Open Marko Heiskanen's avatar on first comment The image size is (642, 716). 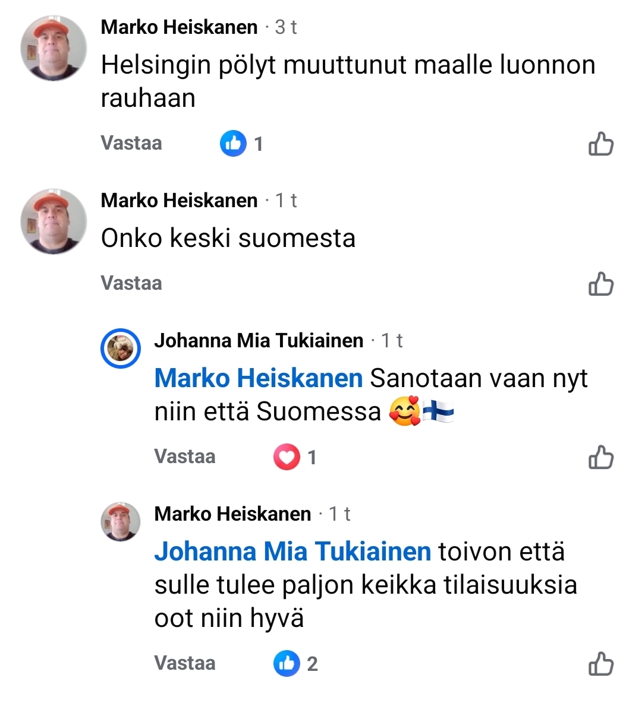point(53,48)
